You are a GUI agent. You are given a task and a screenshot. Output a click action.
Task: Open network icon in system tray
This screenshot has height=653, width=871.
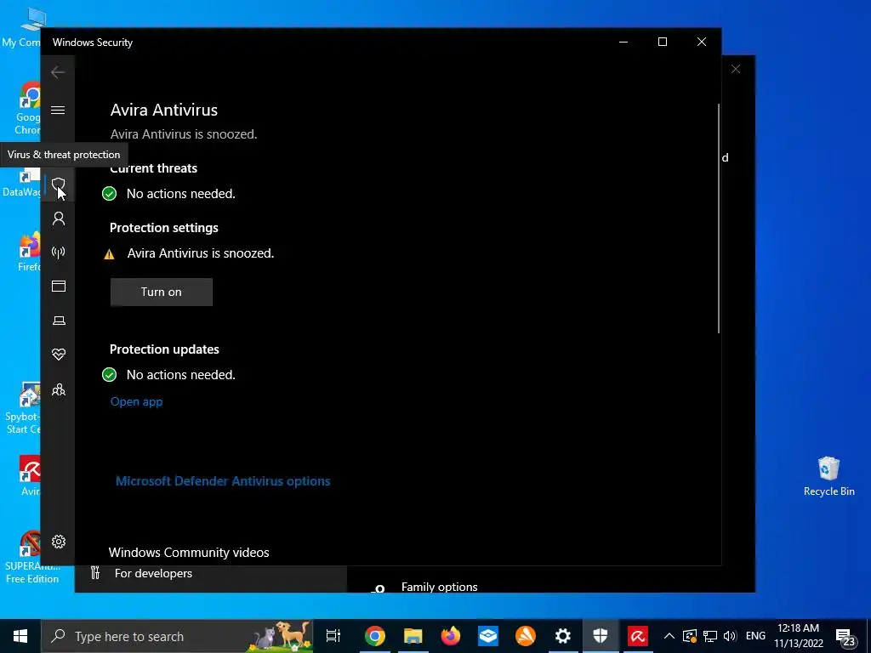[709, 636]
